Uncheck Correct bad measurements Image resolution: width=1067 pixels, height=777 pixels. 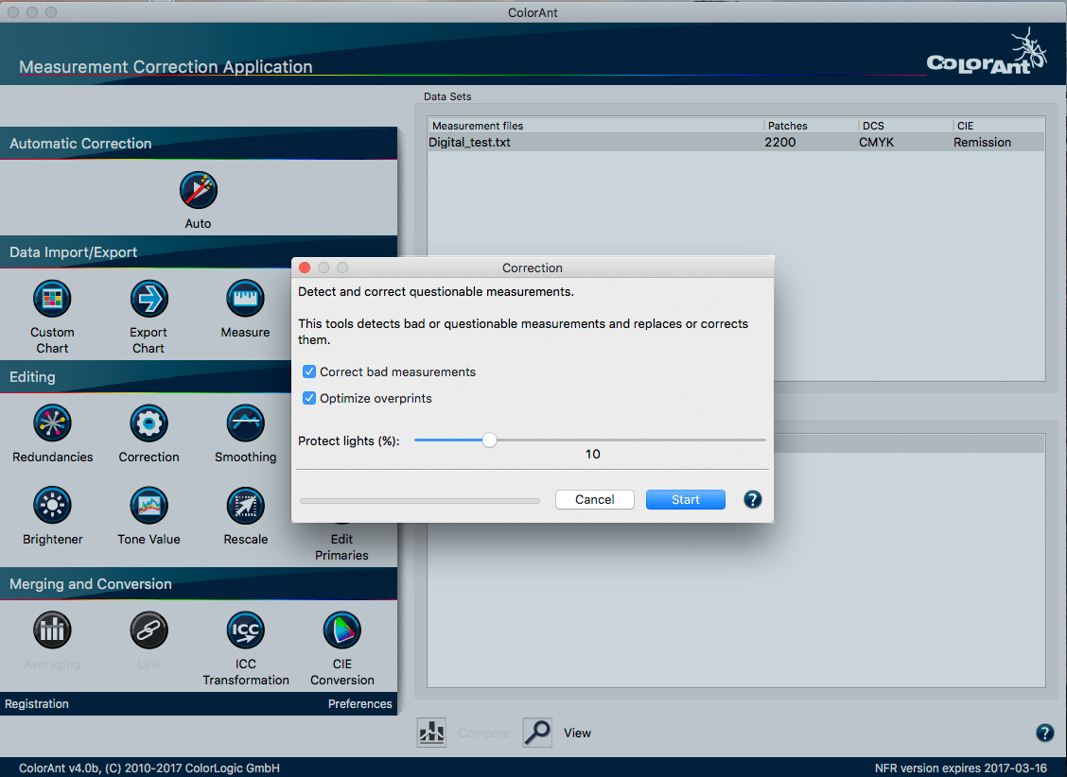(309, 371)
